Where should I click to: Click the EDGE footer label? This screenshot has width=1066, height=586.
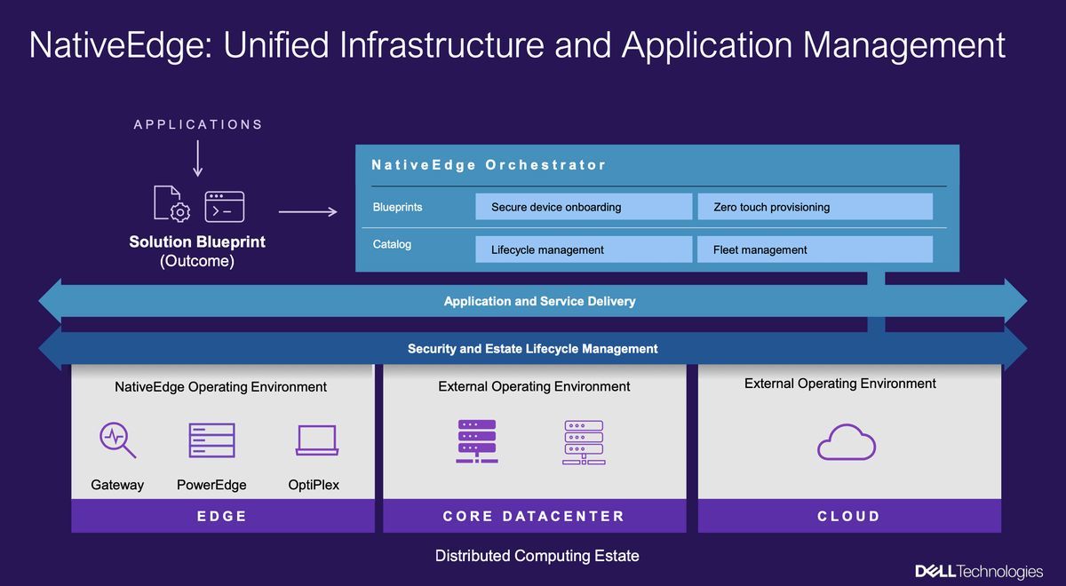click(222, 516)
